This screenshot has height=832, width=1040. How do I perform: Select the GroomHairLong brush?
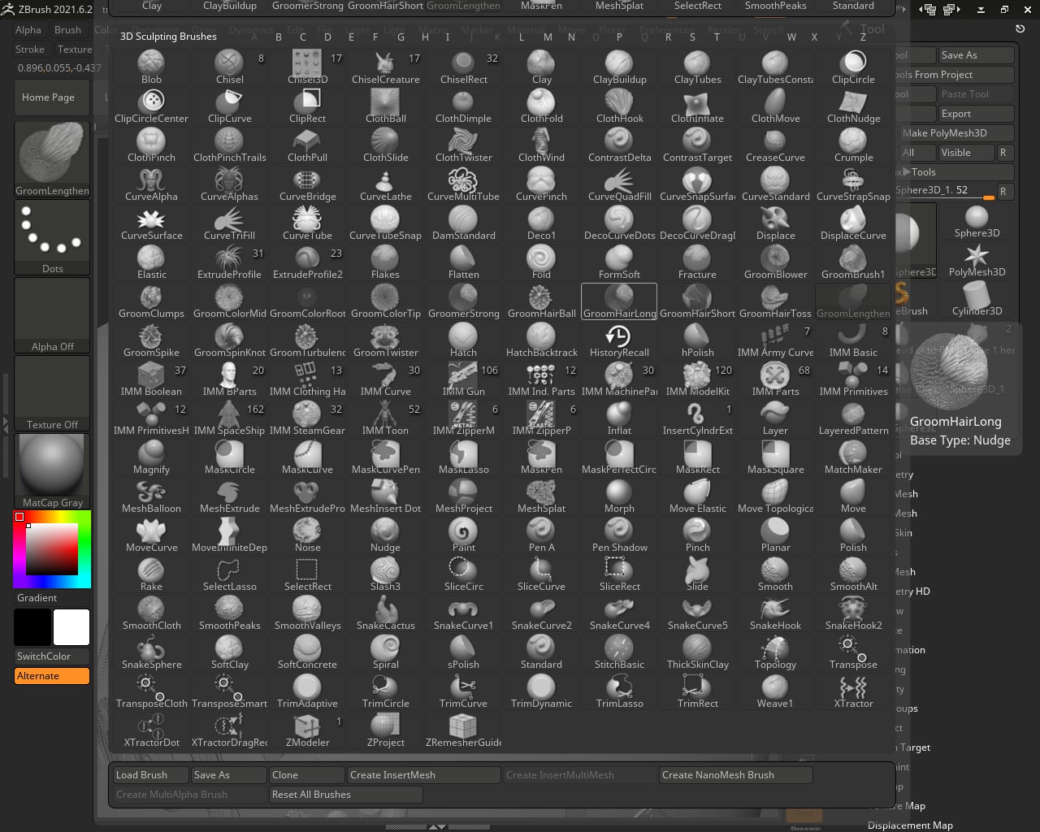[x=619, y=301]
